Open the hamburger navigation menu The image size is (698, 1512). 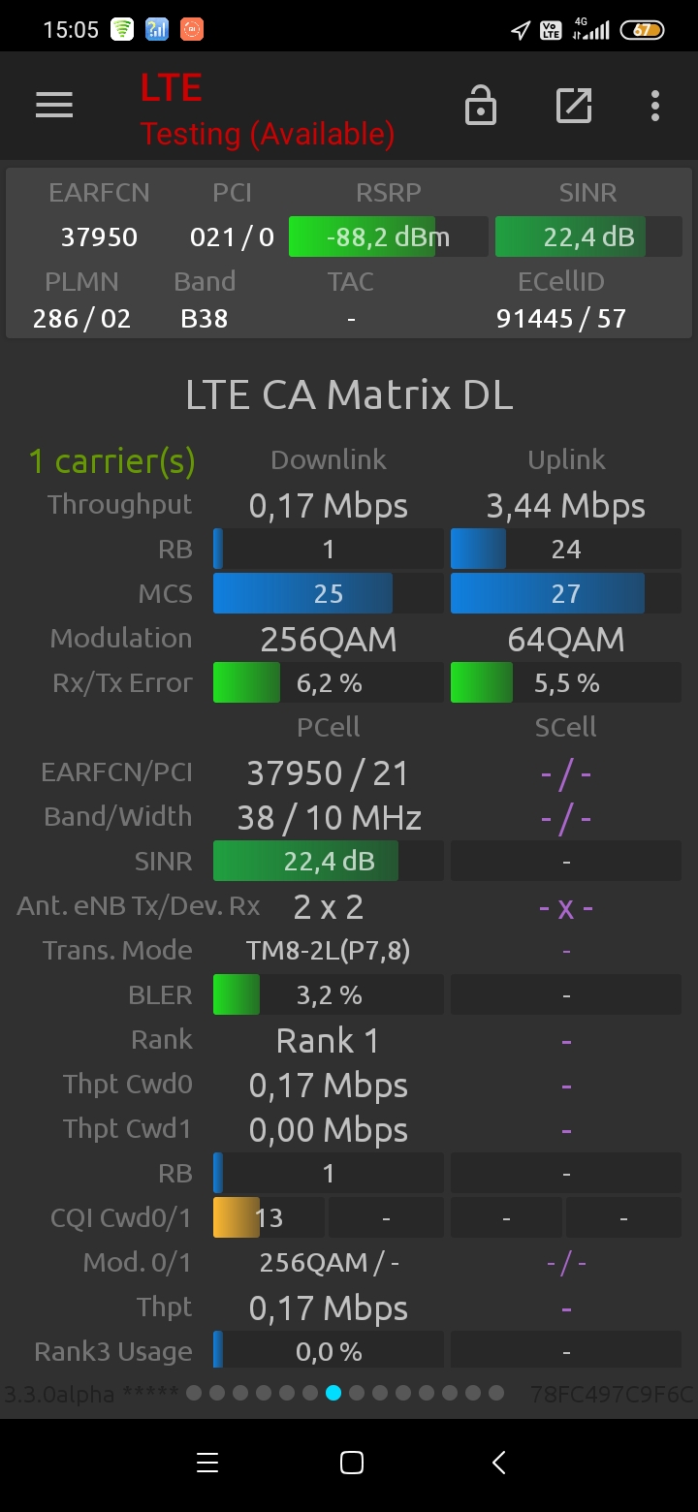54,106
